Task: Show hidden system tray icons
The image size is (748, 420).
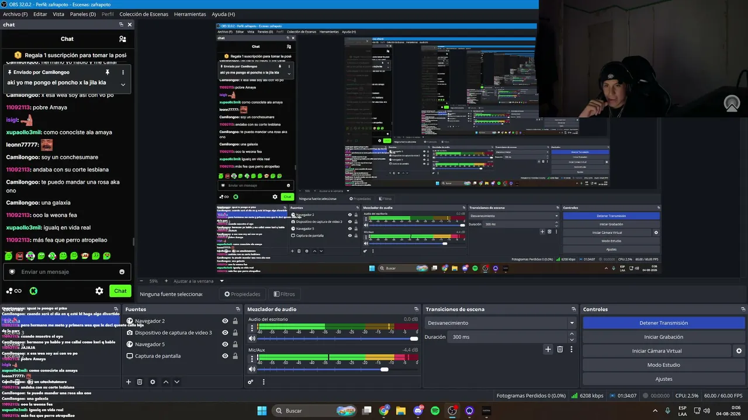Action: (x=654, y=411)
